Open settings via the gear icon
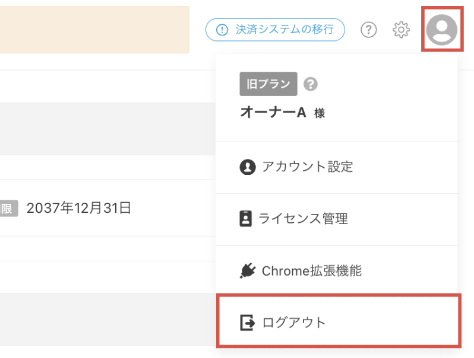 point(401,30)
